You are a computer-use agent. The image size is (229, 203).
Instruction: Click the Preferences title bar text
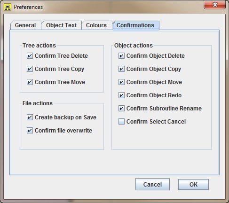pyautogui.click(x=28, y=7)
